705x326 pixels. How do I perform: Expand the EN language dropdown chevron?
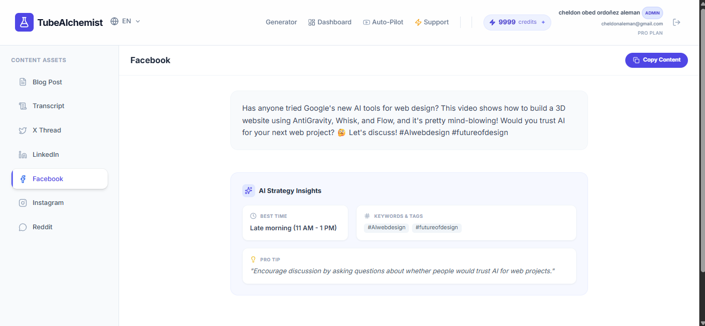coord(138,22)
